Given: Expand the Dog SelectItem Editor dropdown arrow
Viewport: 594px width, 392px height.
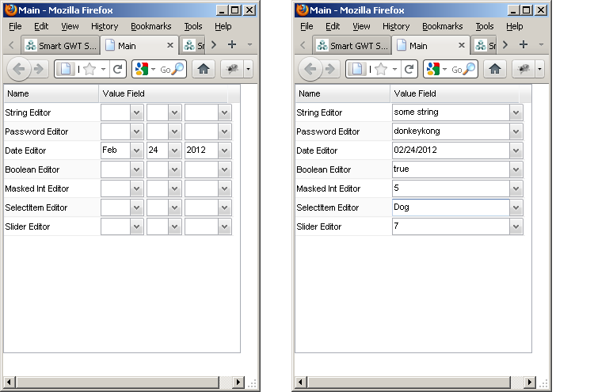Looking at the screenshot, I should coord(516,207).
